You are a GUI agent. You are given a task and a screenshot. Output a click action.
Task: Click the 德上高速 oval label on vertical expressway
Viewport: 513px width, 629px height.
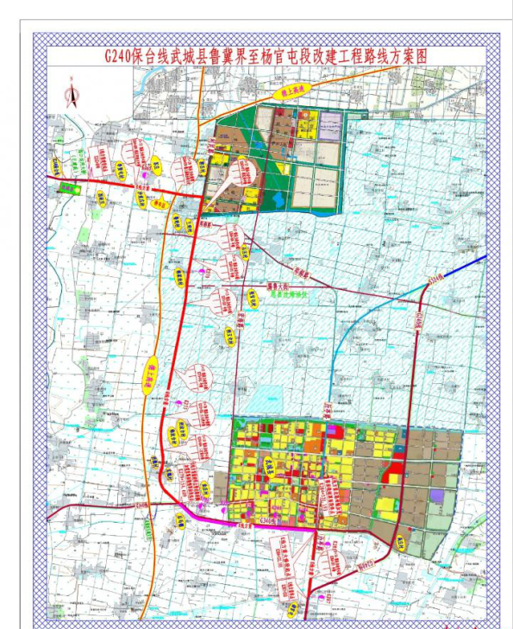151,376
